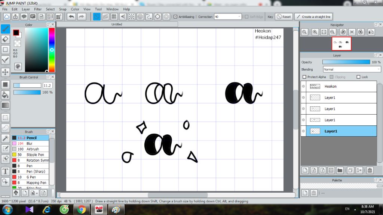Screen dimensions: 383x215
Task: Open the Snap menu
Action: click(x=62, y=9)
